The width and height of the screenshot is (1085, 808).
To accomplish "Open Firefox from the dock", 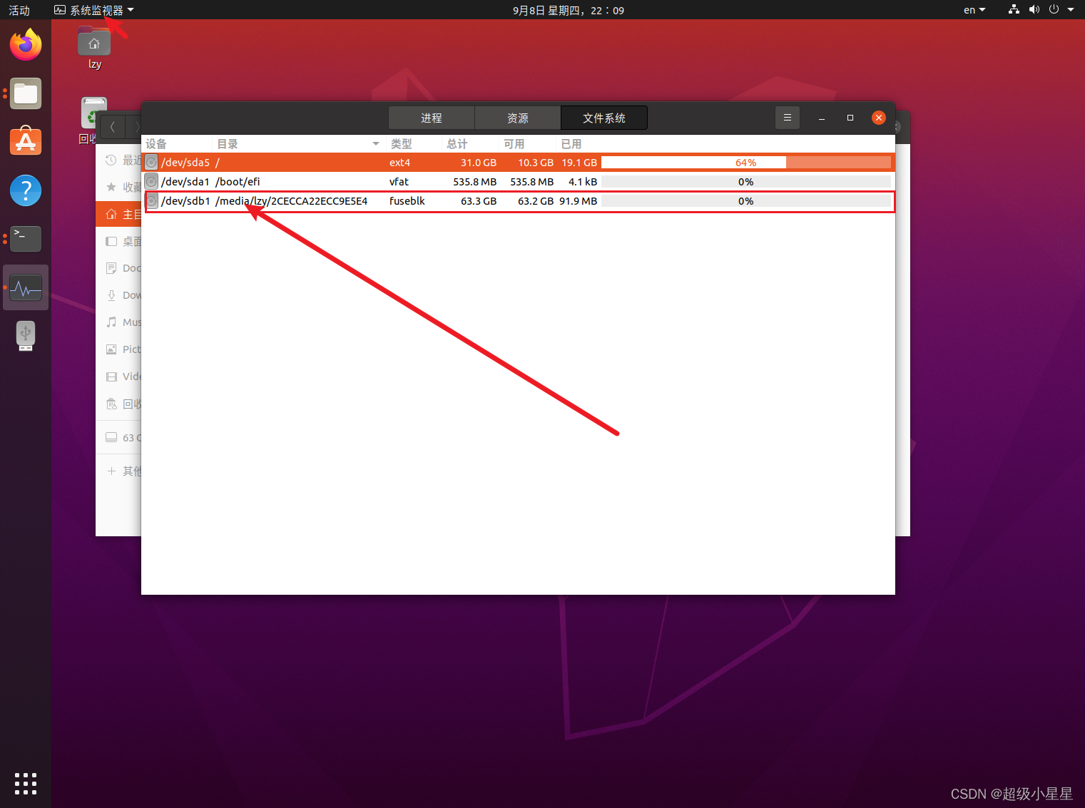I will (x=26, y=45).
